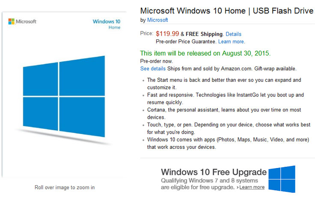Open Learn more for Pre-order Price Guarantee
The image size is (315, 198).
click(231, 42)
